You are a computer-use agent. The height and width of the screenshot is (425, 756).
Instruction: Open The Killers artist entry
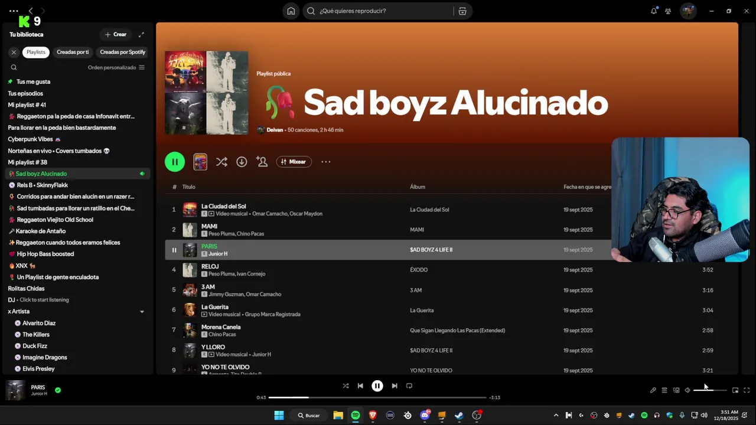[36, 335]
